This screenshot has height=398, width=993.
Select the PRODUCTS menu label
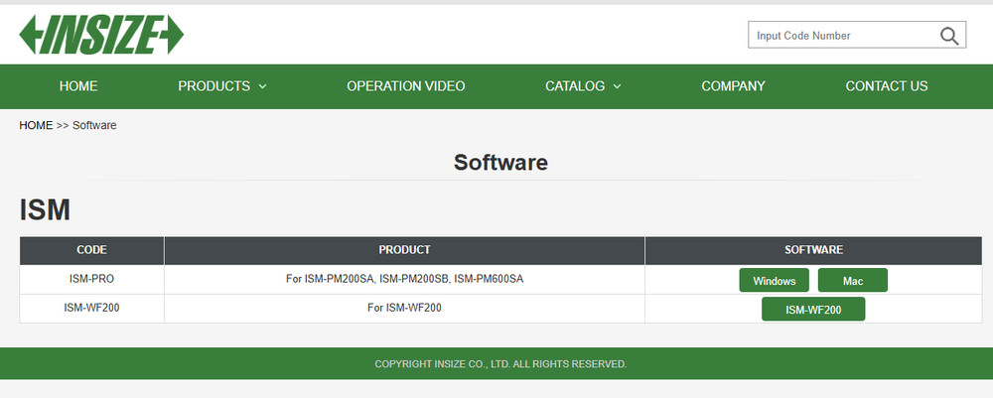pyautogui.click(x=213, y=86)
